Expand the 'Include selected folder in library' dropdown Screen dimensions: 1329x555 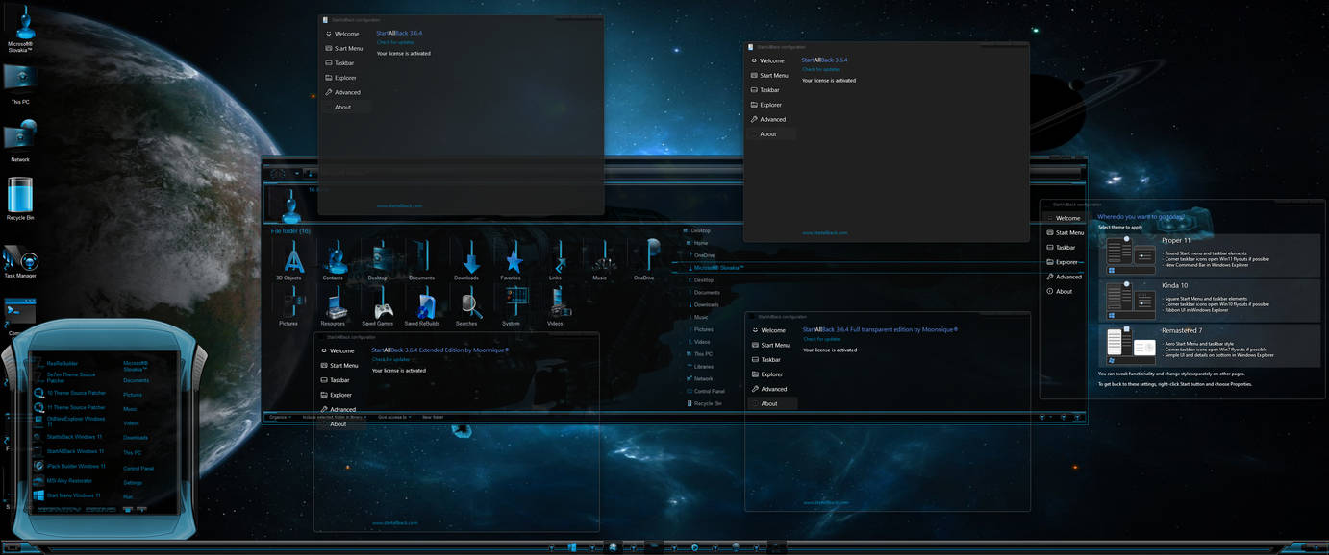(335, 417)
